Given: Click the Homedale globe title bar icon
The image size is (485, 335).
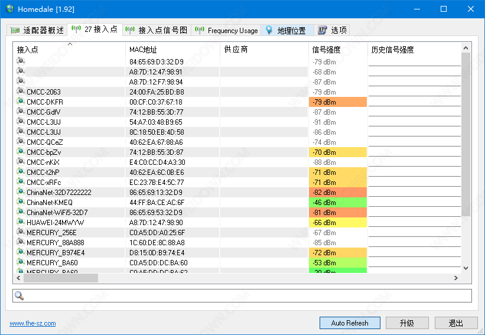Looking at the screenshot, I should pos(10,9).
